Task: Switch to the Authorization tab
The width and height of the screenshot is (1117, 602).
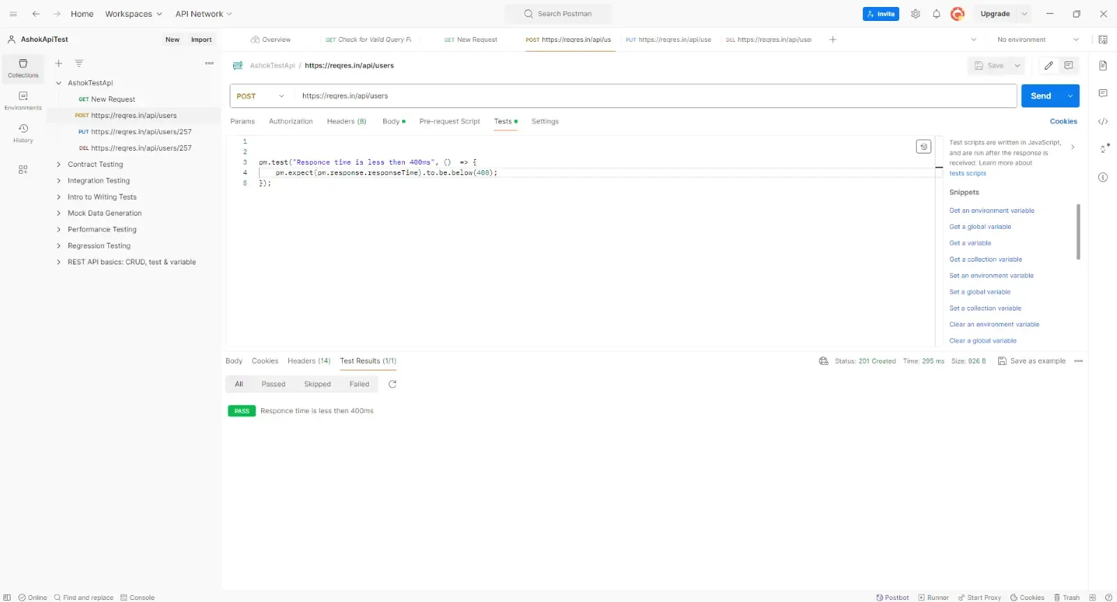Action: [x=290, y=121]
